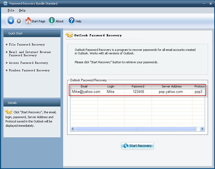Go to Start Page house icon
Image resolution: width=215 pixels, height=169 pixels.
tap(28, 21)
